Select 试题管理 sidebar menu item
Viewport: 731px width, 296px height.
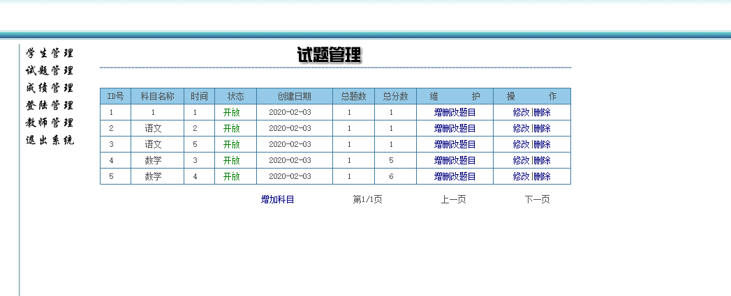click(x=50, y=71)
